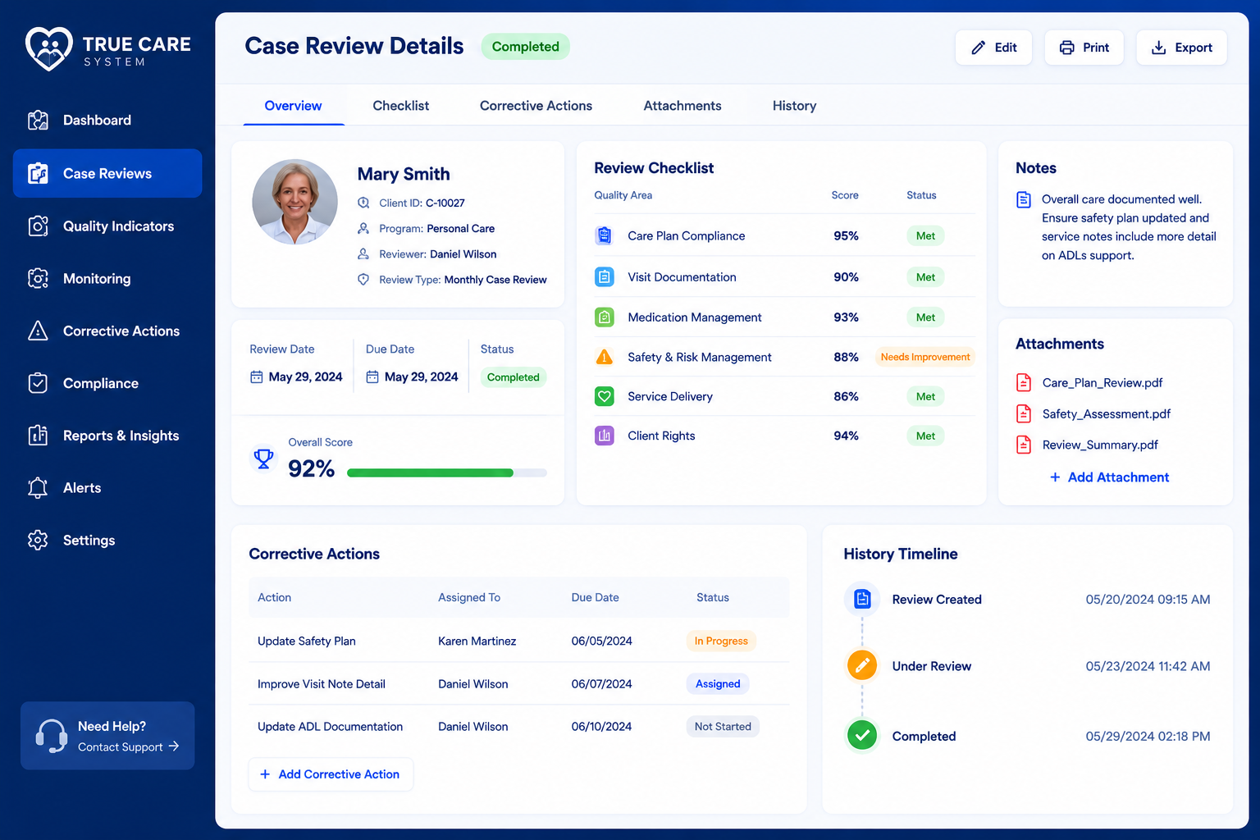Click the calendar icon next to Due Date

[x=372, y=377]
